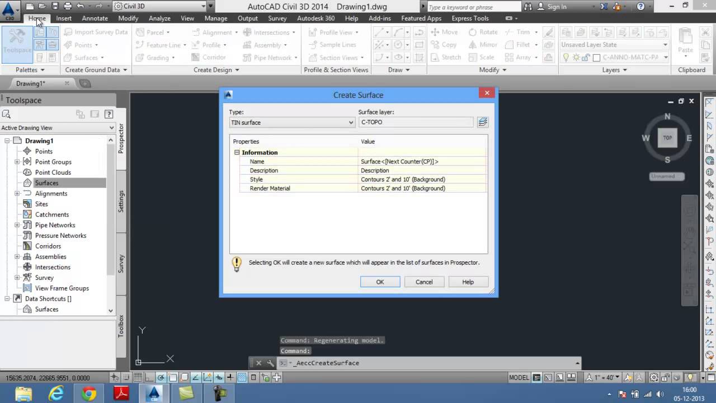The image size is (716, 403).
Task: Open the Insert ribbon tab
Action: [64, 18]
